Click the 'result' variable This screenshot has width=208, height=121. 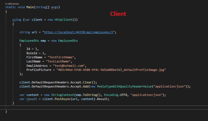[x=32, y=99]
